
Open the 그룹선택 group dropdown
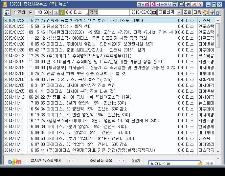pyautogui.click(x=179, y=12)
